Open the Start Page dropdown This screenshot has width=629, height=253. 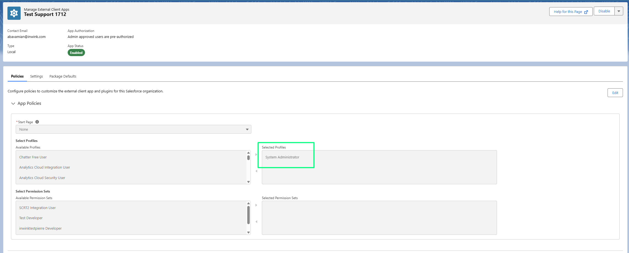[x=133, y=129]
